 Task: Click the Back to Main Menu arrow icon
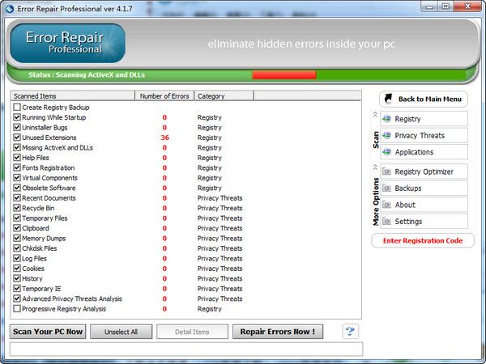[x=388, y=99]
